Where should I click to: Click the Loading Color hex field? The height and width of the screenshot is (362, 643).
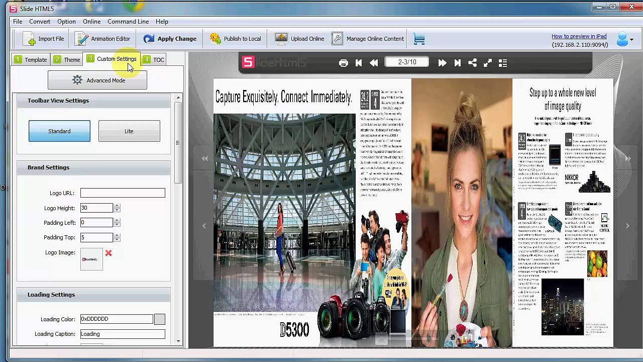coord(117,319)
